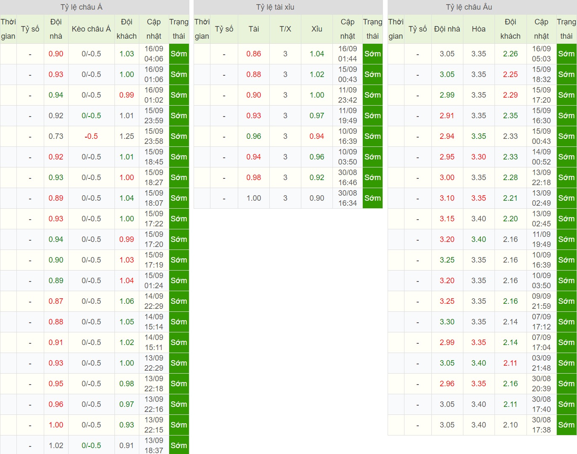Click away odds 0.93 in the 13/09 22:15 row

[127, 425]
